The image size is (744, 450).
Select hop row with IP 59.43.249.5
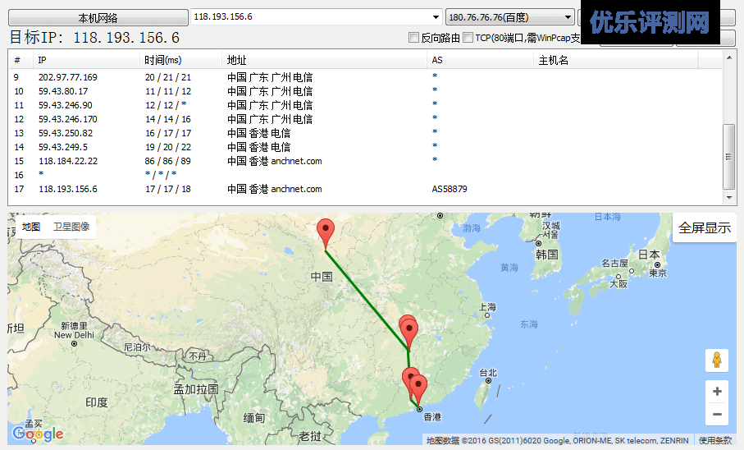(x=364, y=147)
